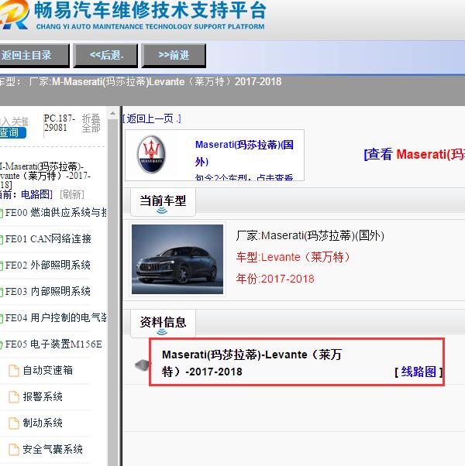The height and width of the screenshot is (466, 465).
Task: Click the sidebar scrollbar up arrow
Action: (x=112, y=113)
